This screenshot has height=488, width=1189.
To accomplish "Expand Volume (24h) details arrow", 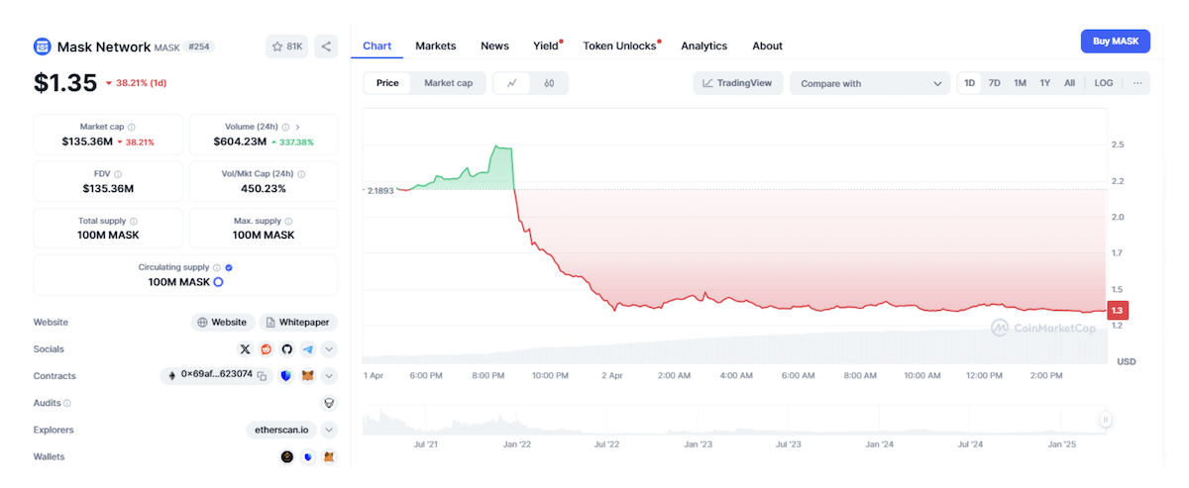I will [x=297, y=127].
